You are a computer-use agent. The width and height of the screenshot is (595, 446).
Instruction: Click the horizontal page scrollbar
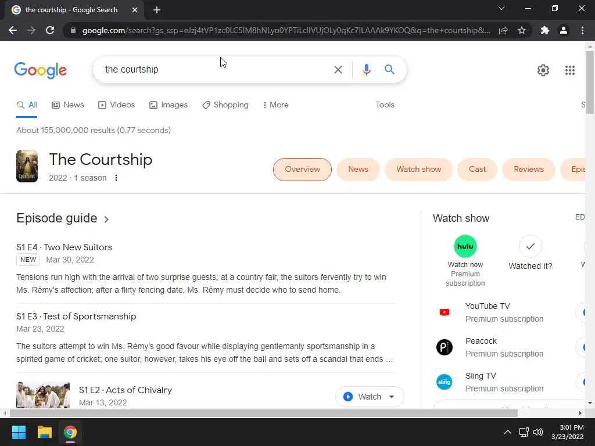pyautogui.click(x=264, y=413)
